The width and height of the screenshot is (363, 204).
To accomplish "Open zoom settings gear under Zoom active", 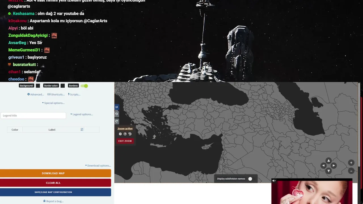I will [x=120, y=134].
